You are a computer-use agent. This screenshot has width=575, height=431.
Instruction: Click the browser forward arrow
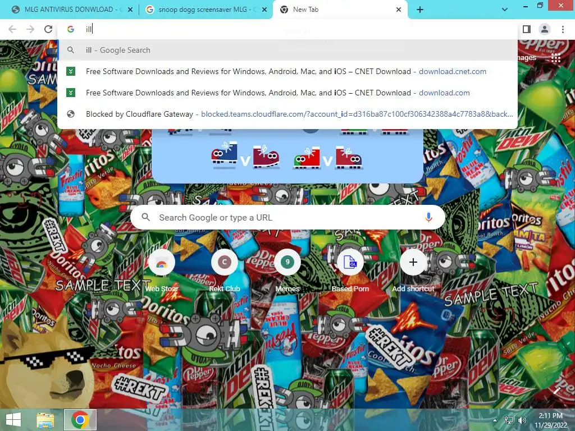coord(30,29)
